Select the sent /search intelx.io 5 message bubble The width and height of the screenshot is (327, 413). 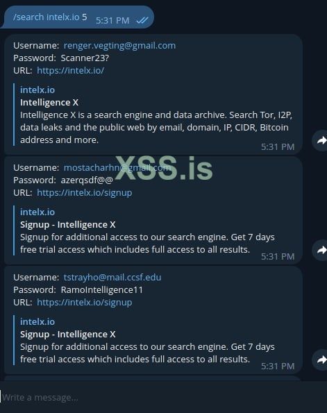[x=78, y=17]
